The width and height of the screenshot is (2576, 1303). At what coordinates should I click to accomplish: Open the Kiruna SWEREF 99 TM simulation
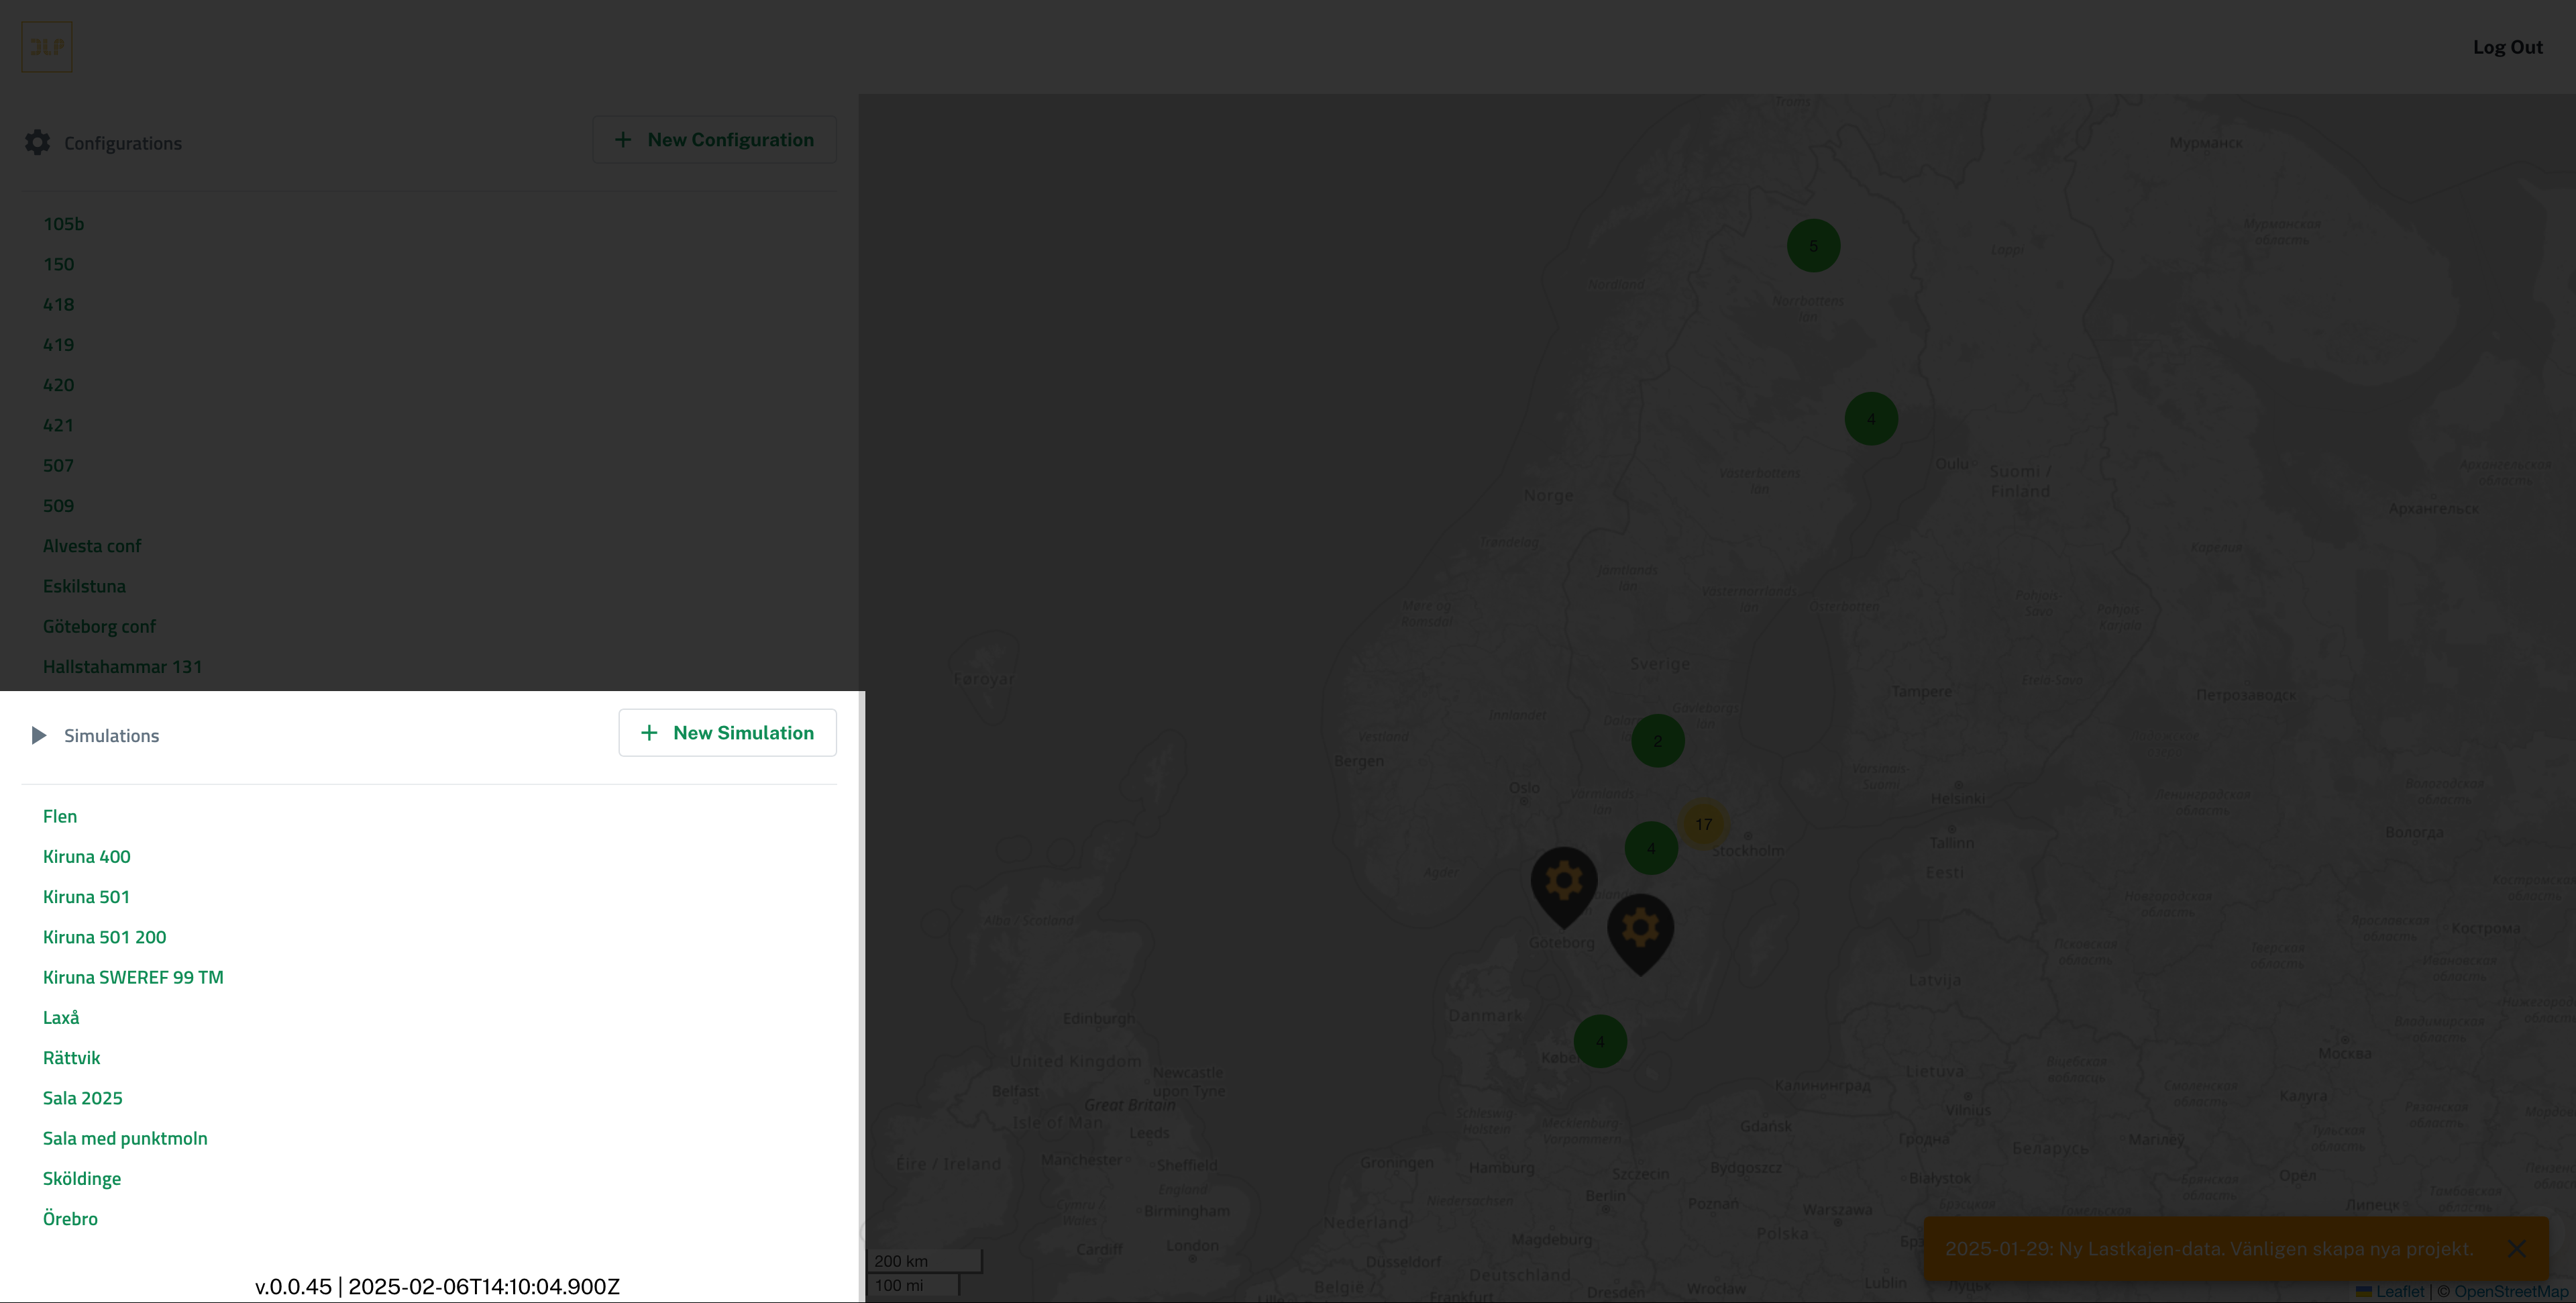tap(133, 977)
